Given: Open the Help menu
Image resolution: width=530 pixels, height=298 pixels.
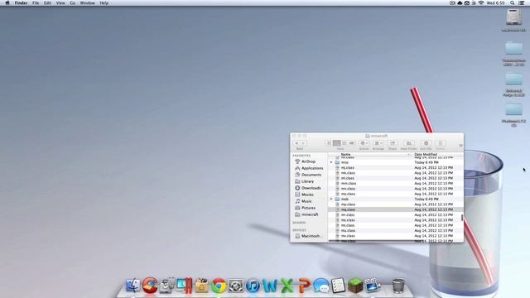Looking at the screenshot, I should click(104, 2).
